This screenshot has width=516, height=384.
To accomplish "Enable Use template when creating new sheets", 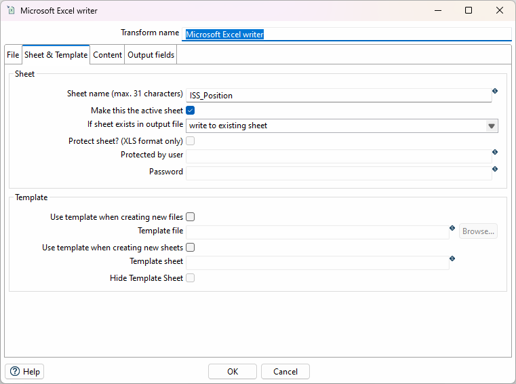I will [191, 248].
